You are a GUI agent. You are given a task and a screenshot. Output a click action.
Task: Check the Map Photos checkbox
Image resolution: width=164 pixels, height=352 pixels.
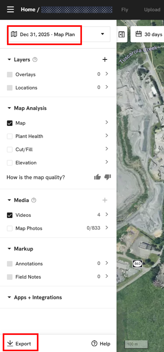(x=10, y=228)
